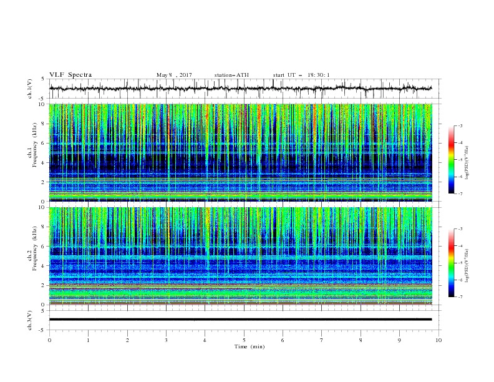Click time axis tick label '5'

click(x=244, y=340)
